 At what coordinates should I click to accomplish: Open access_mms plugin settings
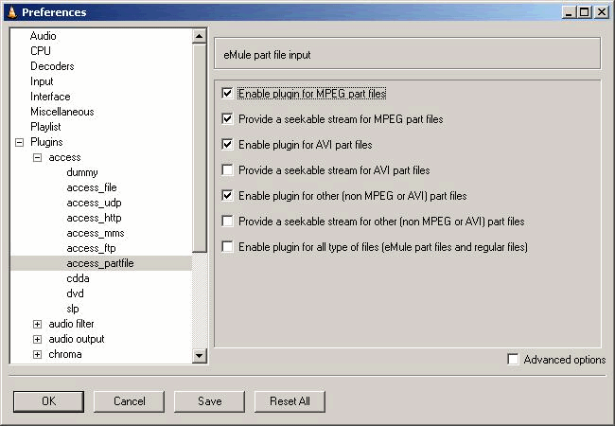[x=96, y=233]
